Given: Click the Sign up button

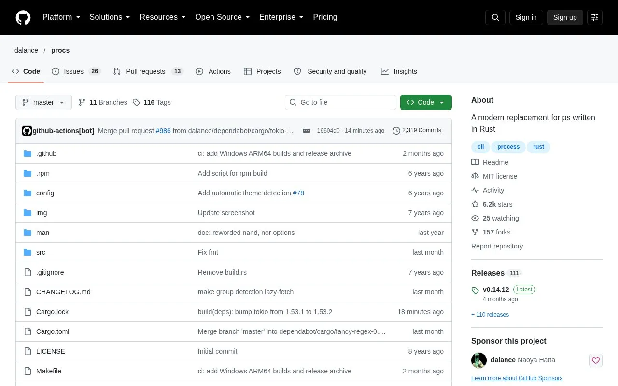Looking at the screenshot, I should (565, 17).
